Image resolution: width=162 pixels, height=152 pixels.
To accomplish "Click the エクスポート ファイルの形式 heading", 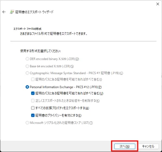I will tap(28, 29).
